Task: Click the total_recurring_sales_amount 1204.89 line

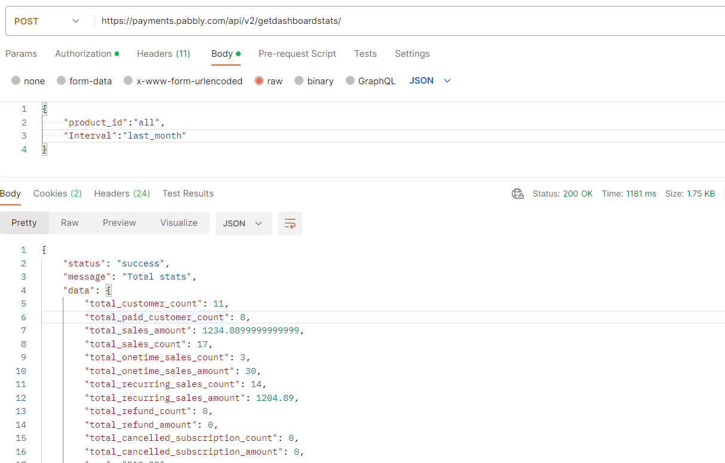Action: (x=192, y=398)
